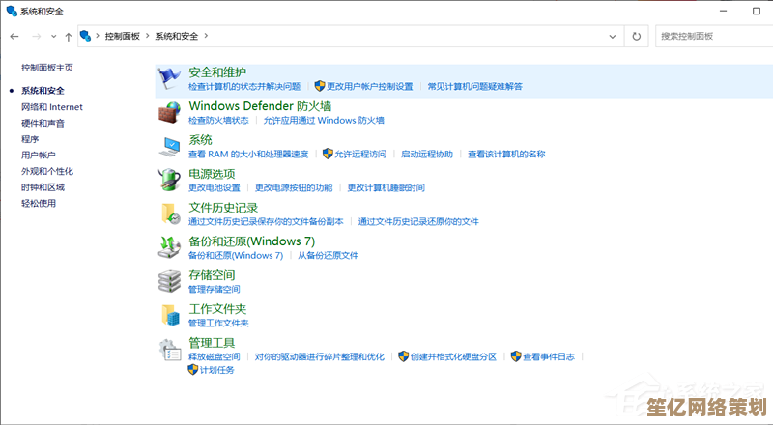Click the control panel icon in address bar
The image size is (773, 425).
(85, 36)
